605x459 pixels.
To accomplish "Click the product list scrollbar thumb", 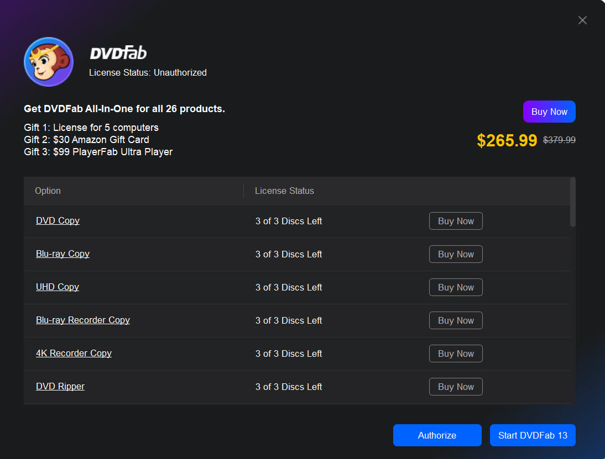I will pos(573,202).
